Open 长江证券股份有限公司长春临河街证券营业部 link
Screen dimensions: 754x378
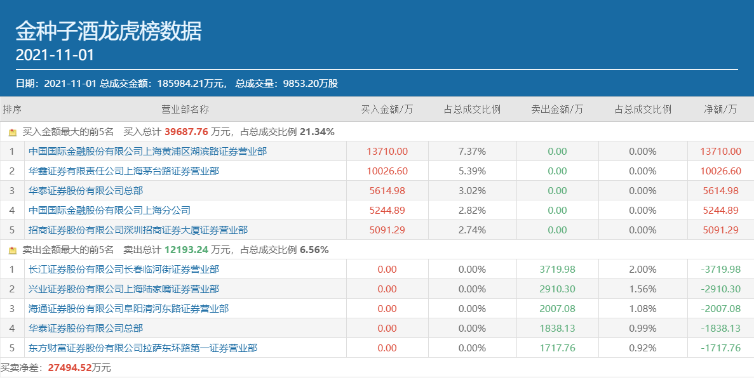click(x=124, y=270)
